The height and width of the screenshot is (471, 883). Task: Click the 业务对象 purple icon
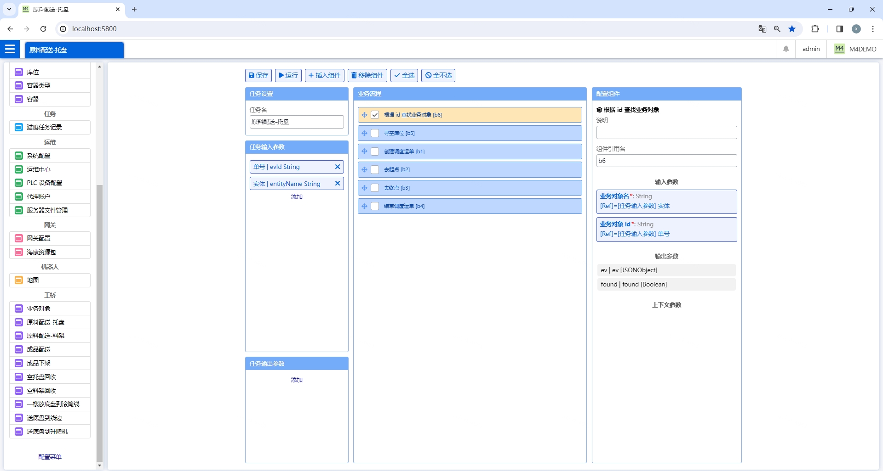click(19, 308)
